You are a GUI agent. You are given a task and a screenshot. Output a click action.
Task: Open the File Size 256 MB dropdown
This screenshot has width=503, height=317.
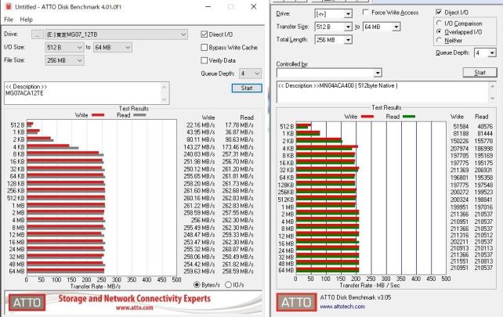[x=64, y=60]
